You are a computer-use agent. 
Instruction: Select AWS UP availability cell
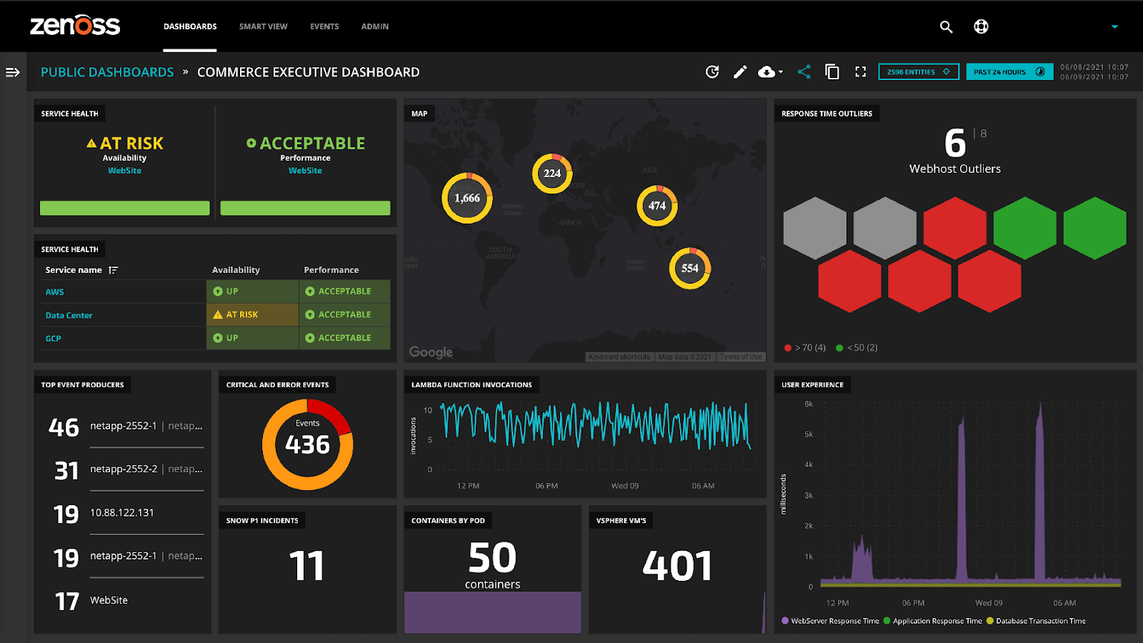pyautogui.click(x=252, y=291)
